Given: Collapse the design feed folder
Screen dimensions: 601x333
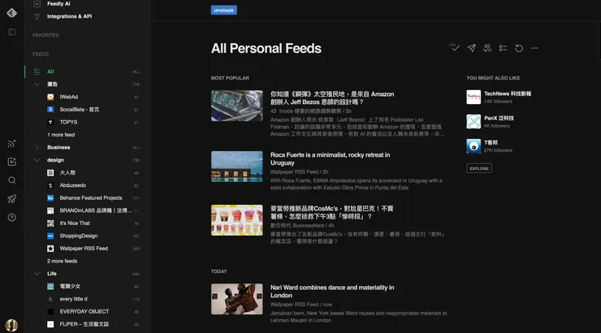Looking at the screenshot, I should point(37,160).
